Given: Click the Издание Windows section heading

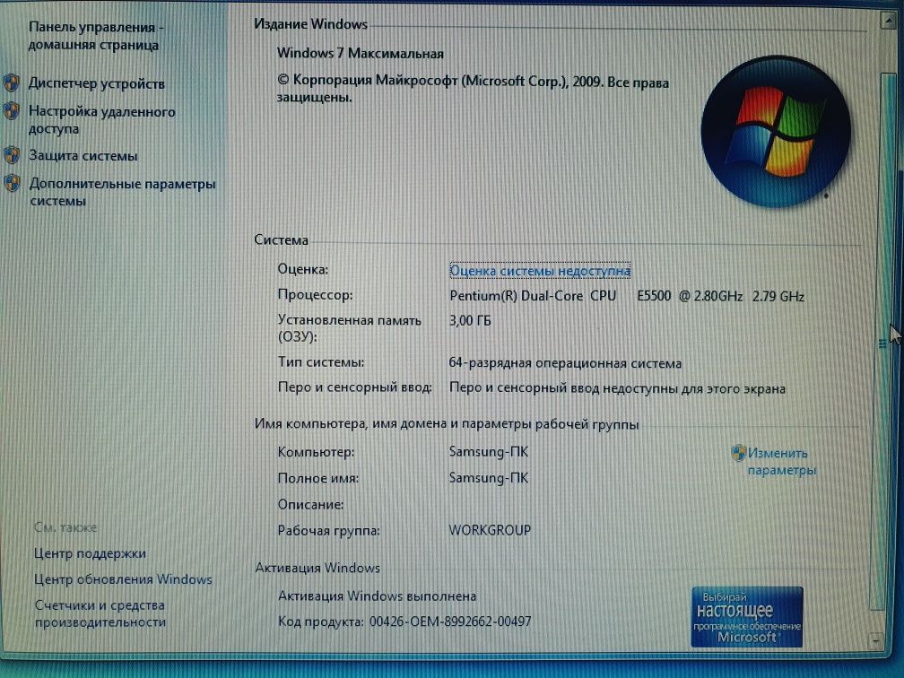Looking at the screenshot, I should (310, 24).
